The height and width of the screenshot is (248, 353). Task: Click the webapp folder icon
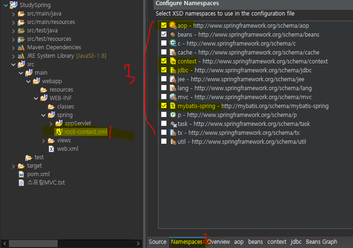[x=36, y=81]
